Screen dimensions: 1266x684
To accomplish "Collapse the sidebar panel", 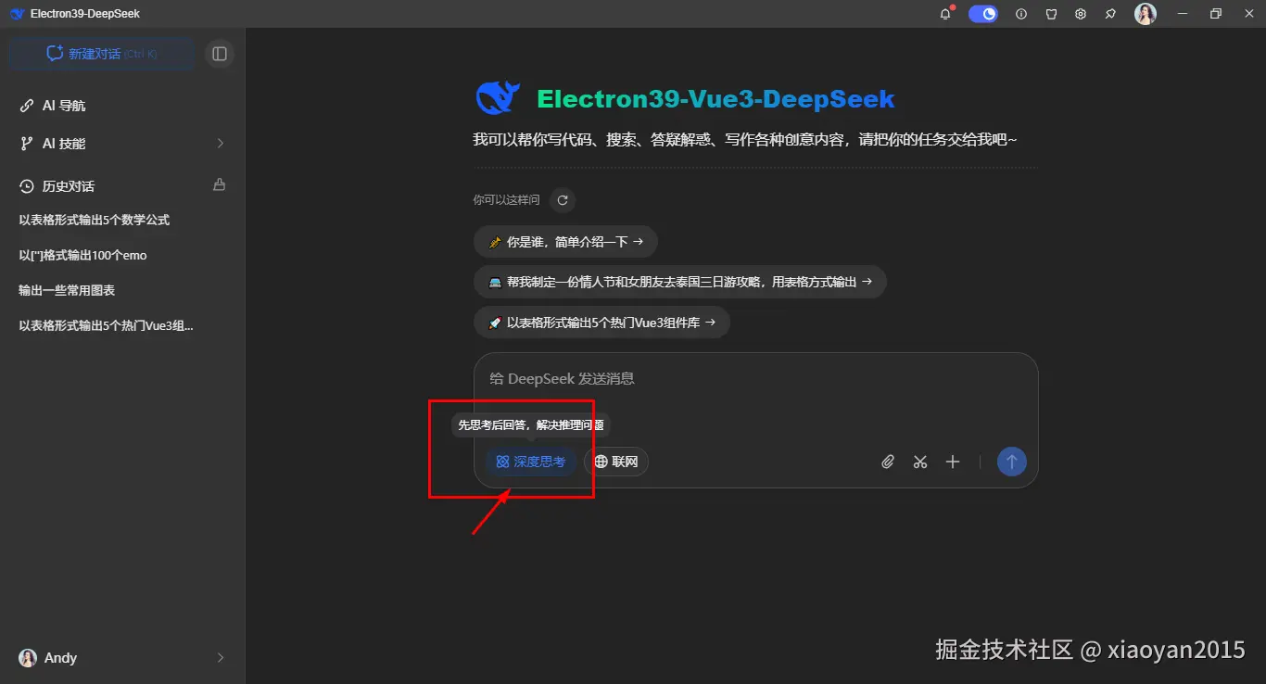I will click(220, 54).
